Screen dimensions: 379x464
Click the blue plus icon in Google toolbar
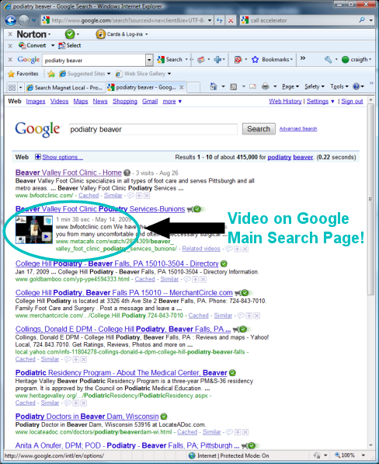coord(217,60)
